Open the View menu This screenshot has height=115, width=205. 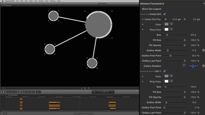[x=47, y=1]
